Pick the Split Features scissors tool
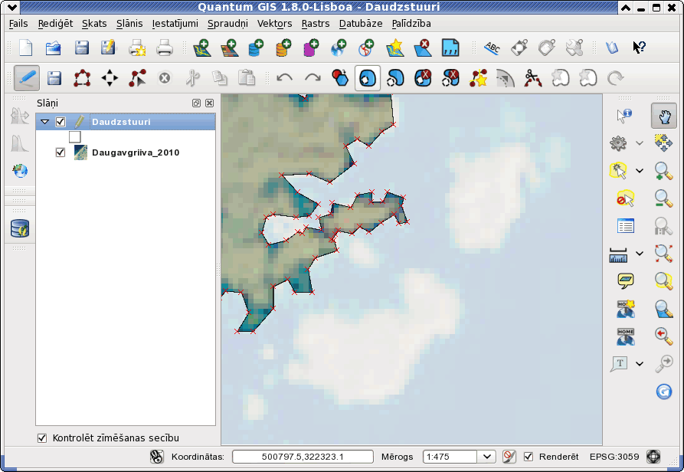The width and height of the screenshot is (684, 472). (x=532, y=78)
